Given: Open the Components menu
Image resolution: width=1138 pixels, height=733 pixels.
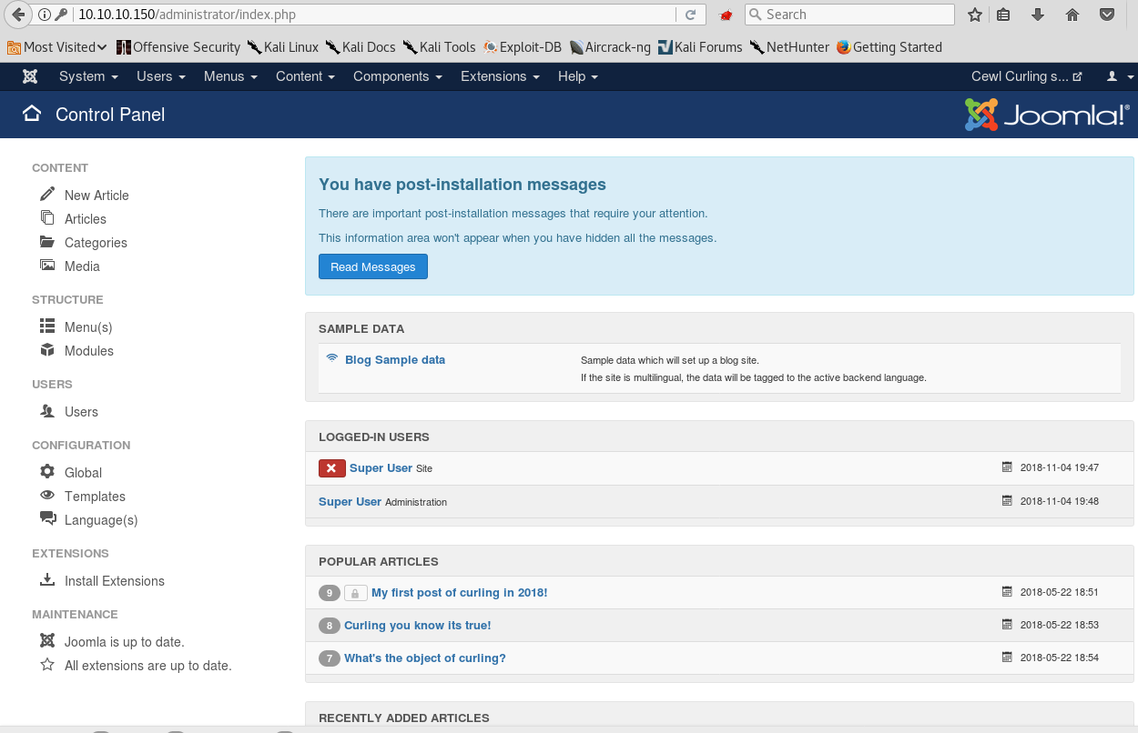Looking at the screenshot, I should [x=397, y=76].
